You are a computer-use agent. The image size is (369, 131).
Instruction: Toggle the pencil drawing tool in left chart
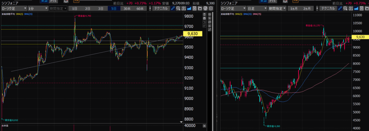[x=173, y=9]
